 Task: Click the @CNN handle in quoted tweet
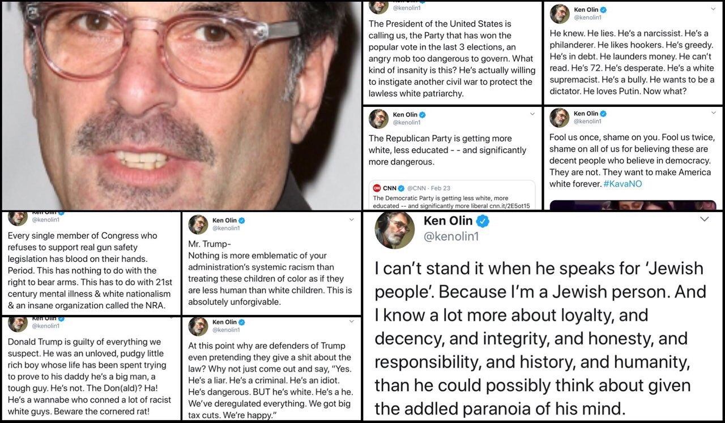[x=420, y=188]
